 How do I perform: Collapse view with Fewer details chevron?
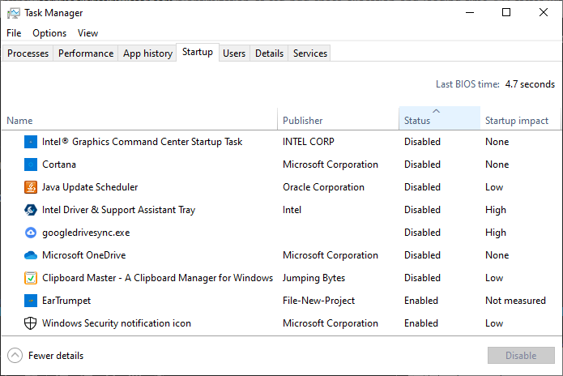point(15,356)
